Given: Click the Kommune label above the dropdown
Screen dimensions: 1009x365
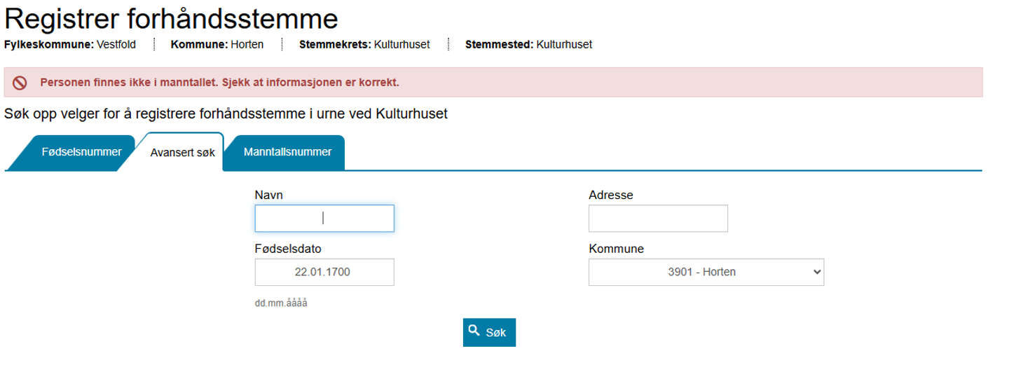Looking at the screenshot, I should tap(616, 249).
